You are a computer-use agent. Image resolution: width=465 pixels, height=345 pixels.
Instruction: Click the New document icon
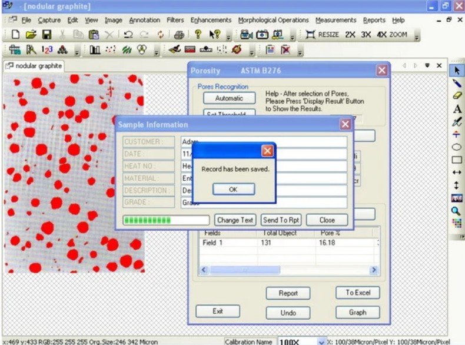pos(15,35)
